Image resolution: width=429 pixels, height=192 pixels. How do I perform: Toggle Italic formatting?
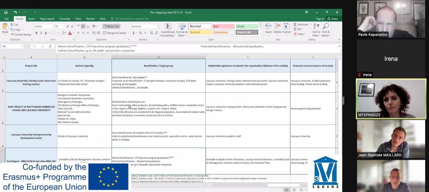coord(41,33)
